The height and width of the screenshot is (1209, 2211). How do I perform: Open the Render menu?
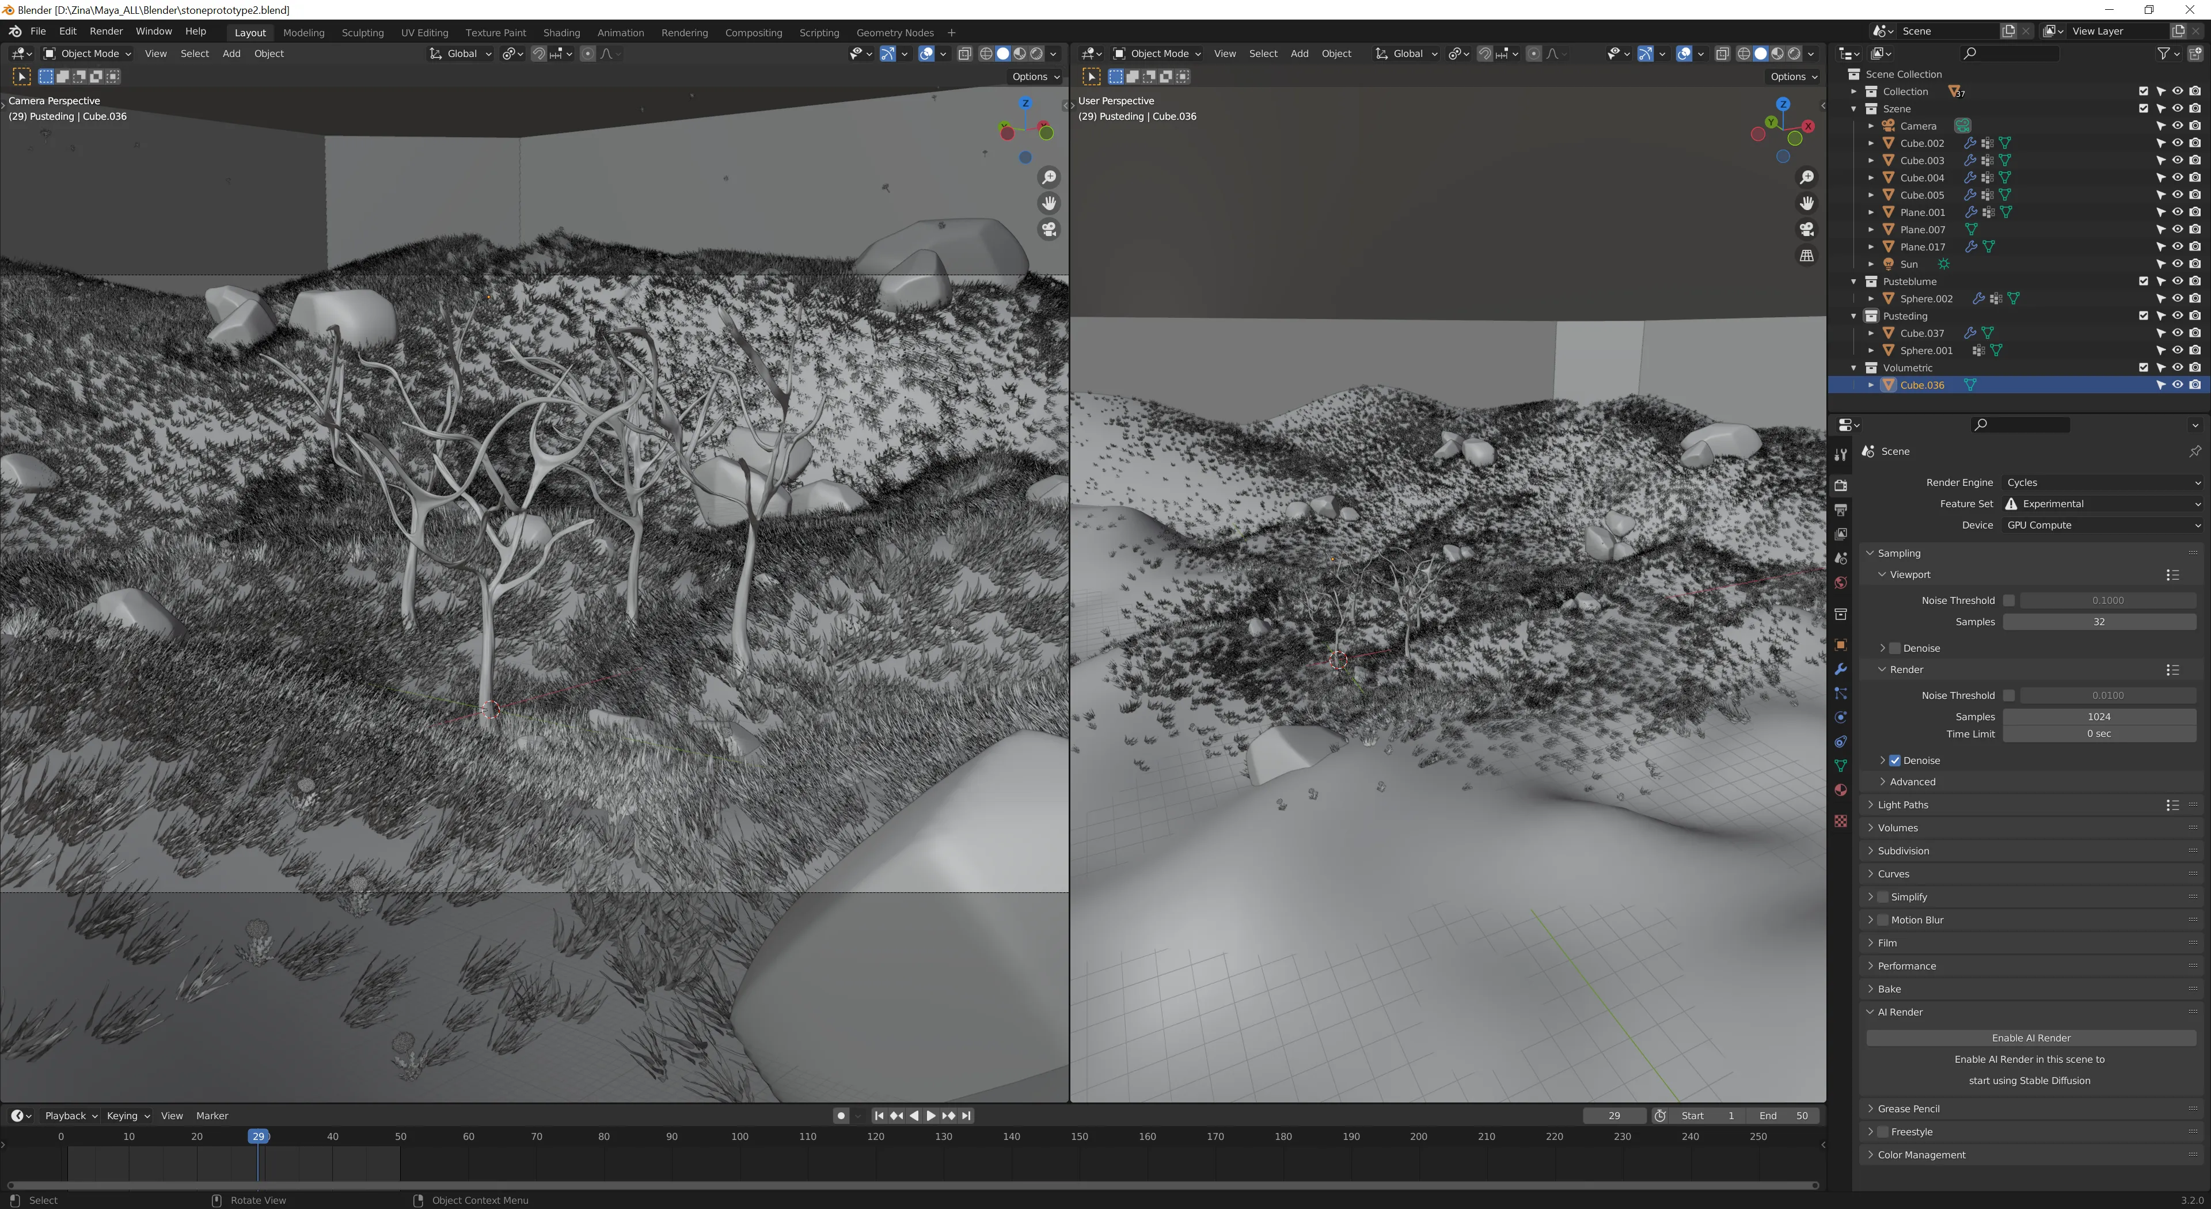point(105,31)
